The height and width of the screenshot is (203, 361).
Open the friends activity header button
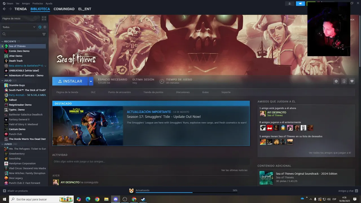(x=290, y=3)
